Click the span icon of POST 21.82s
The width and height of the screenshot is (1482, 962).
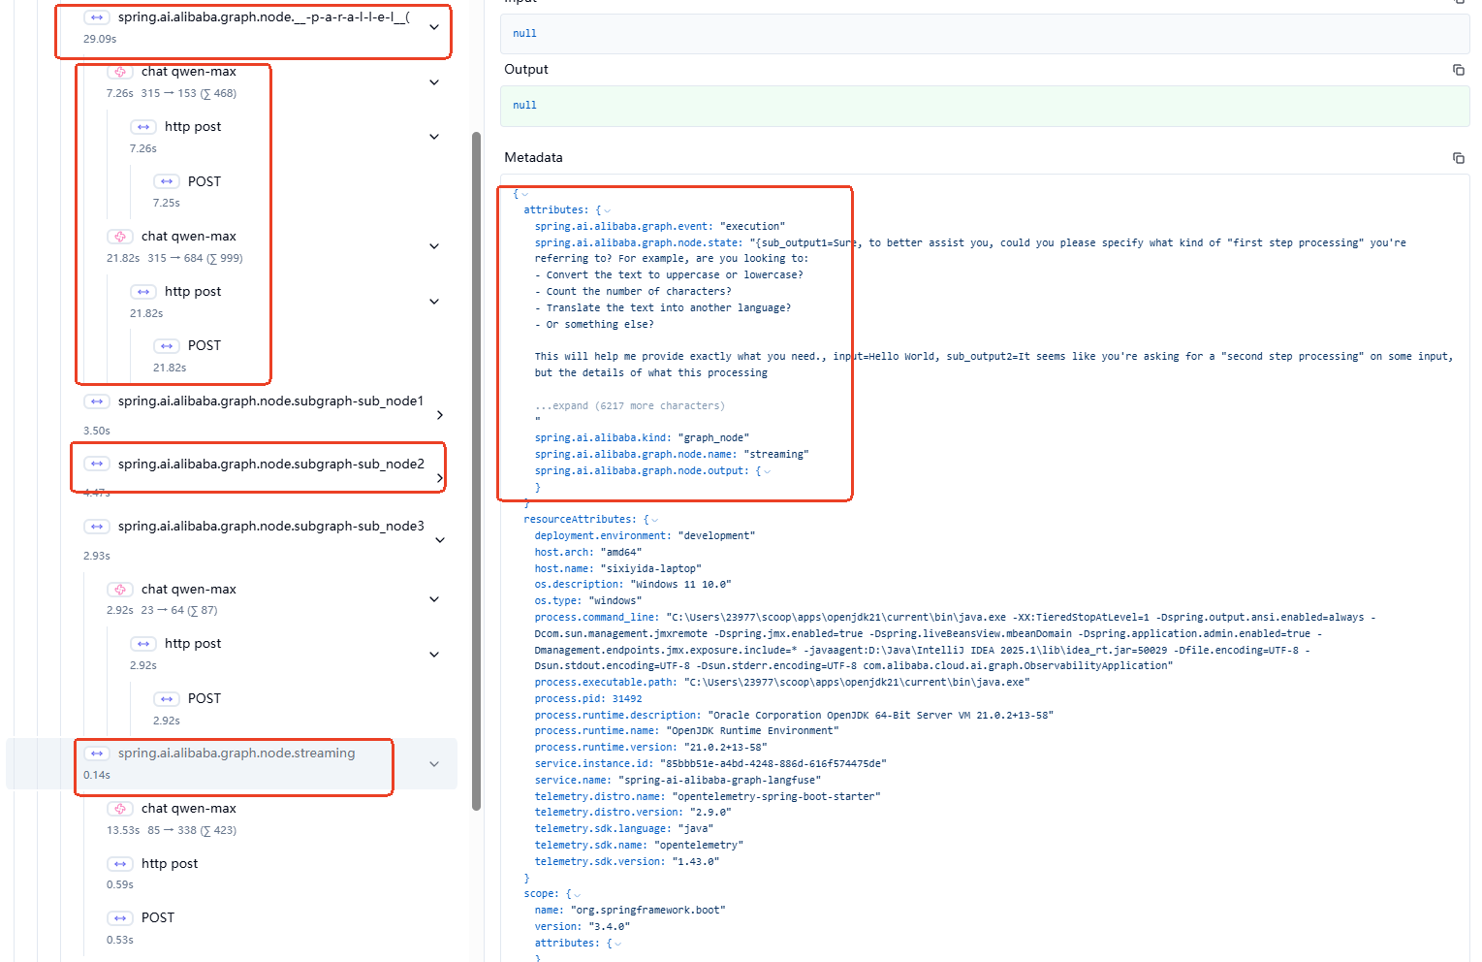(x=166, y=346)
